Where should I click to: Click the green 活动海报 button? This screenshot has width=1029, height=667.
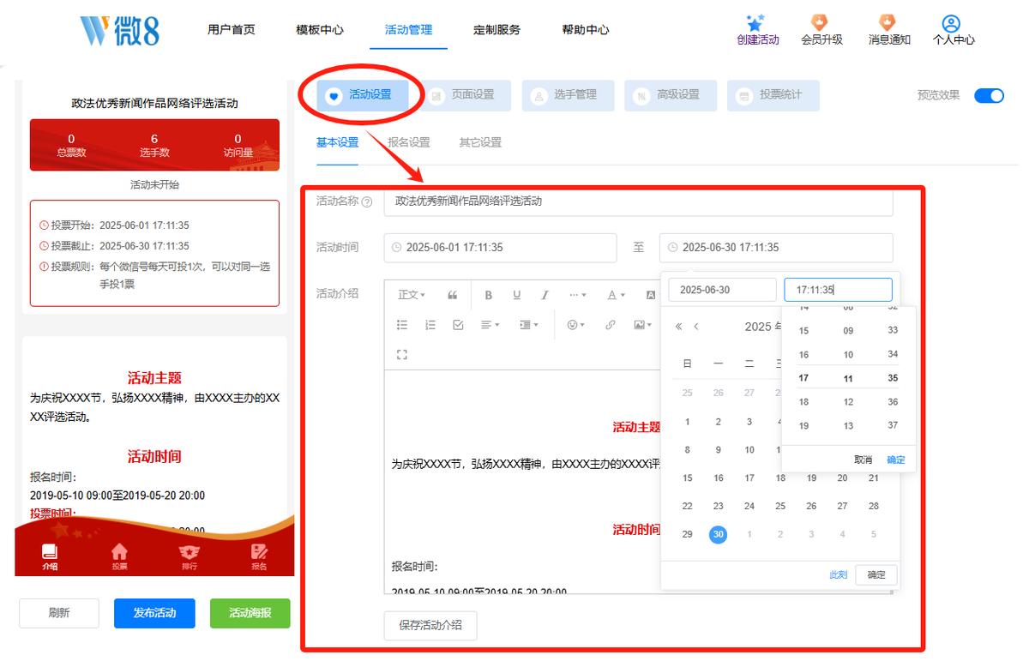coord(250,613)
